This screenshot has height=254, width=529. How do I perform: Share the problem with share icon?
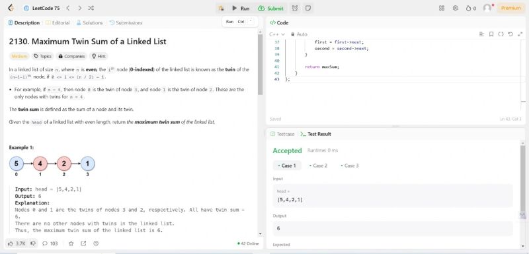(x=83, y=243)
